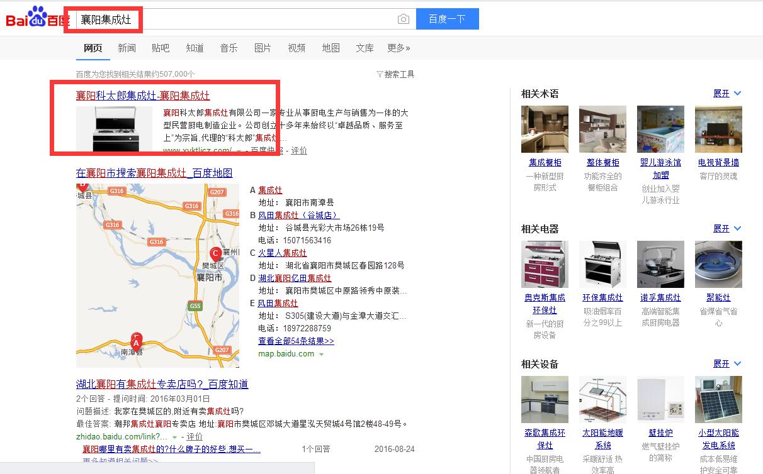Open 在襄阳市搜索襄阳集成灶_百度地图 link
The image size is (763, 474).
tap(154, 173)
